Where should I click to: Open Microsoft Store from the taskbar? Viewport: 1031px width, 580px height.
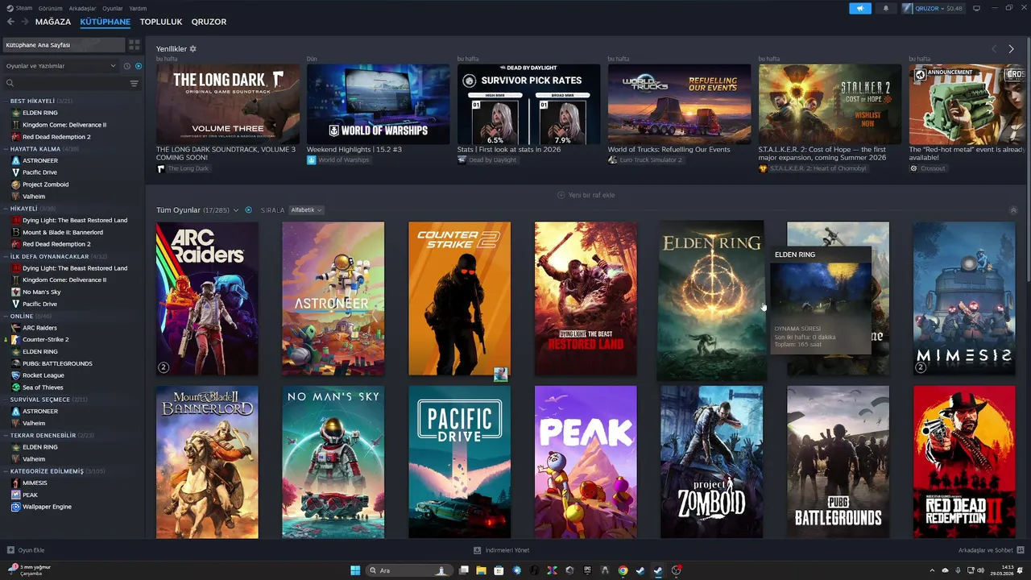[x=499, y=570]
